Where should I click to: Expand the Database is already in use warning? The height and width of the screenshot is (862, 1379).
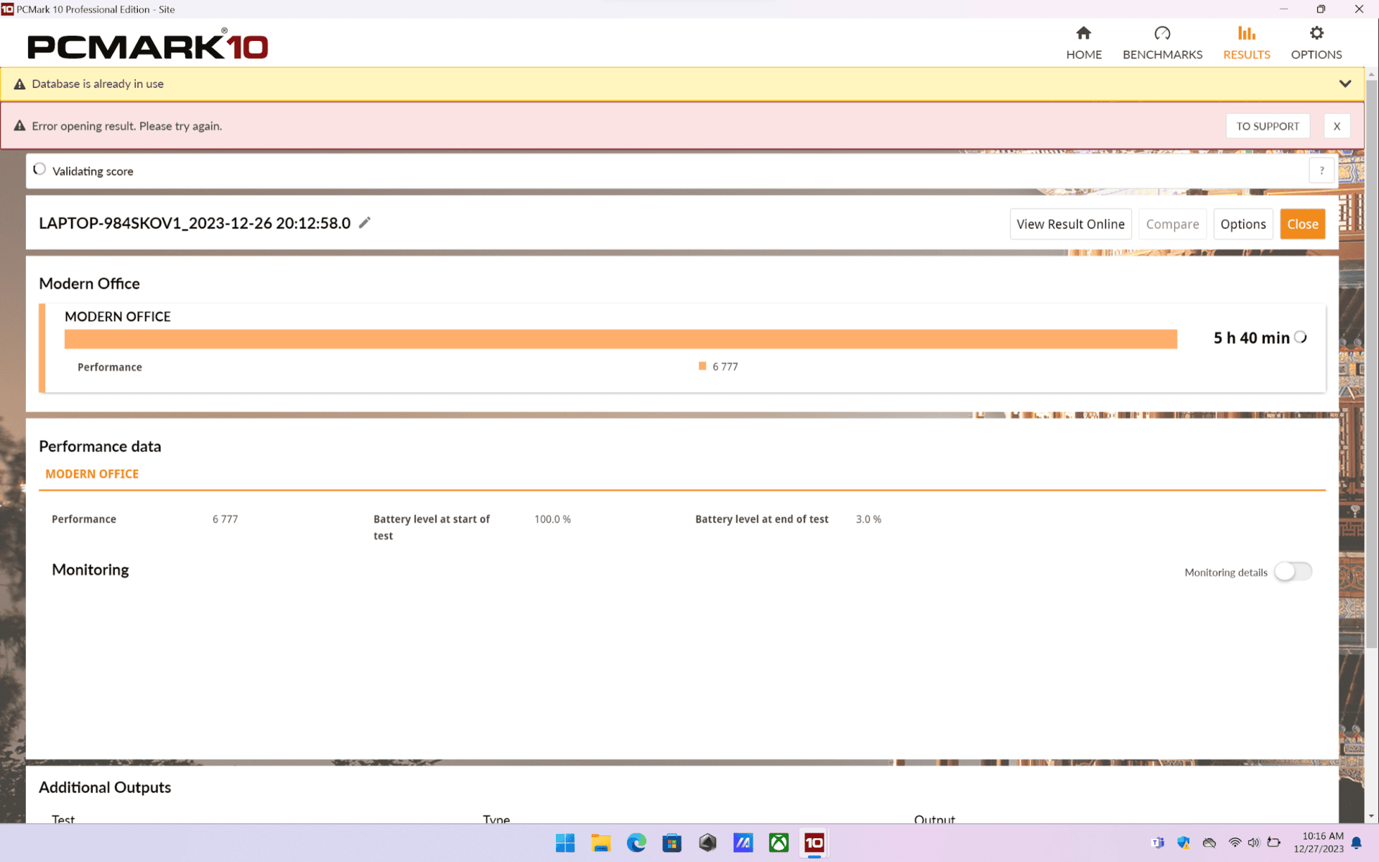1345,84
